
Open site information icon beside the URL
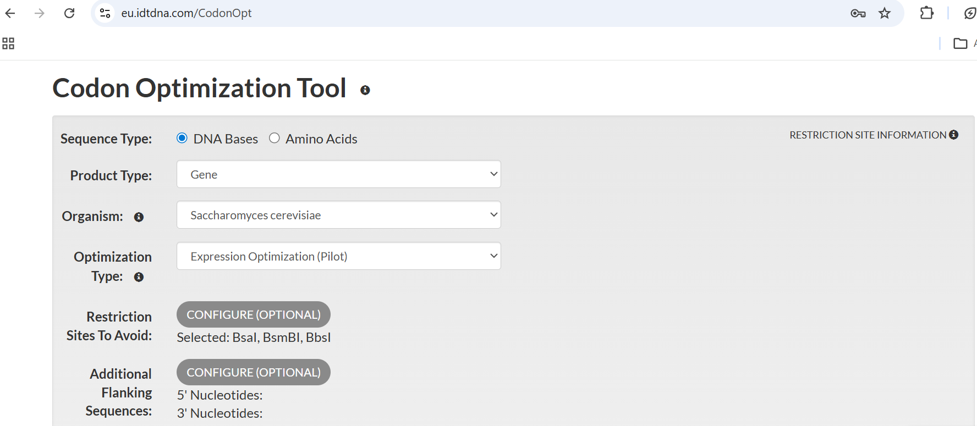(105, 13)
